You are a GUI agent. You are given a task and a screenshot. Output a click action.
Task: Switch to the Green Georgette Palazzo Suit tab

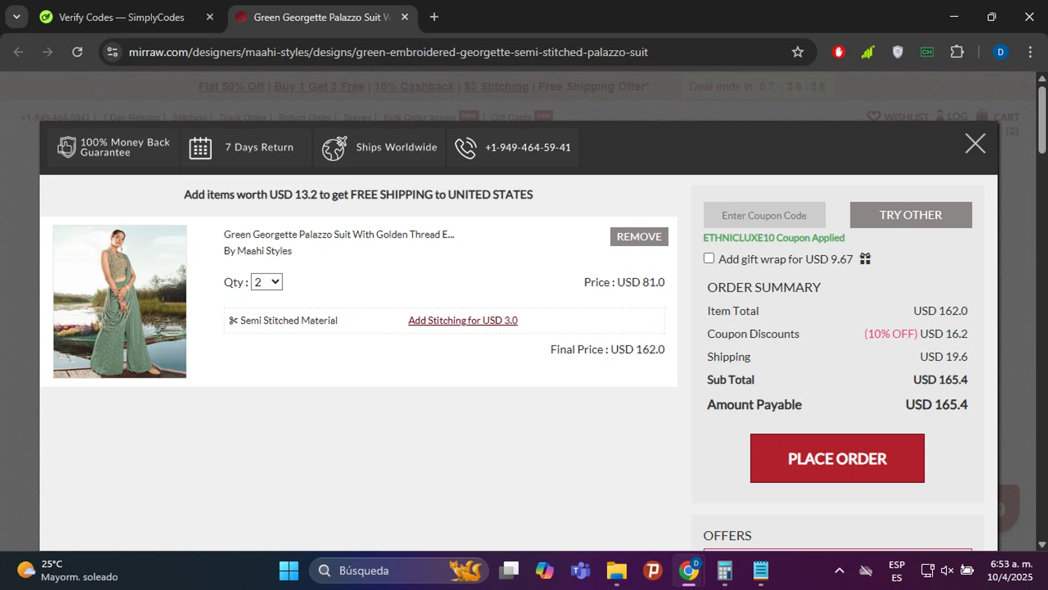tap(322, 17)
